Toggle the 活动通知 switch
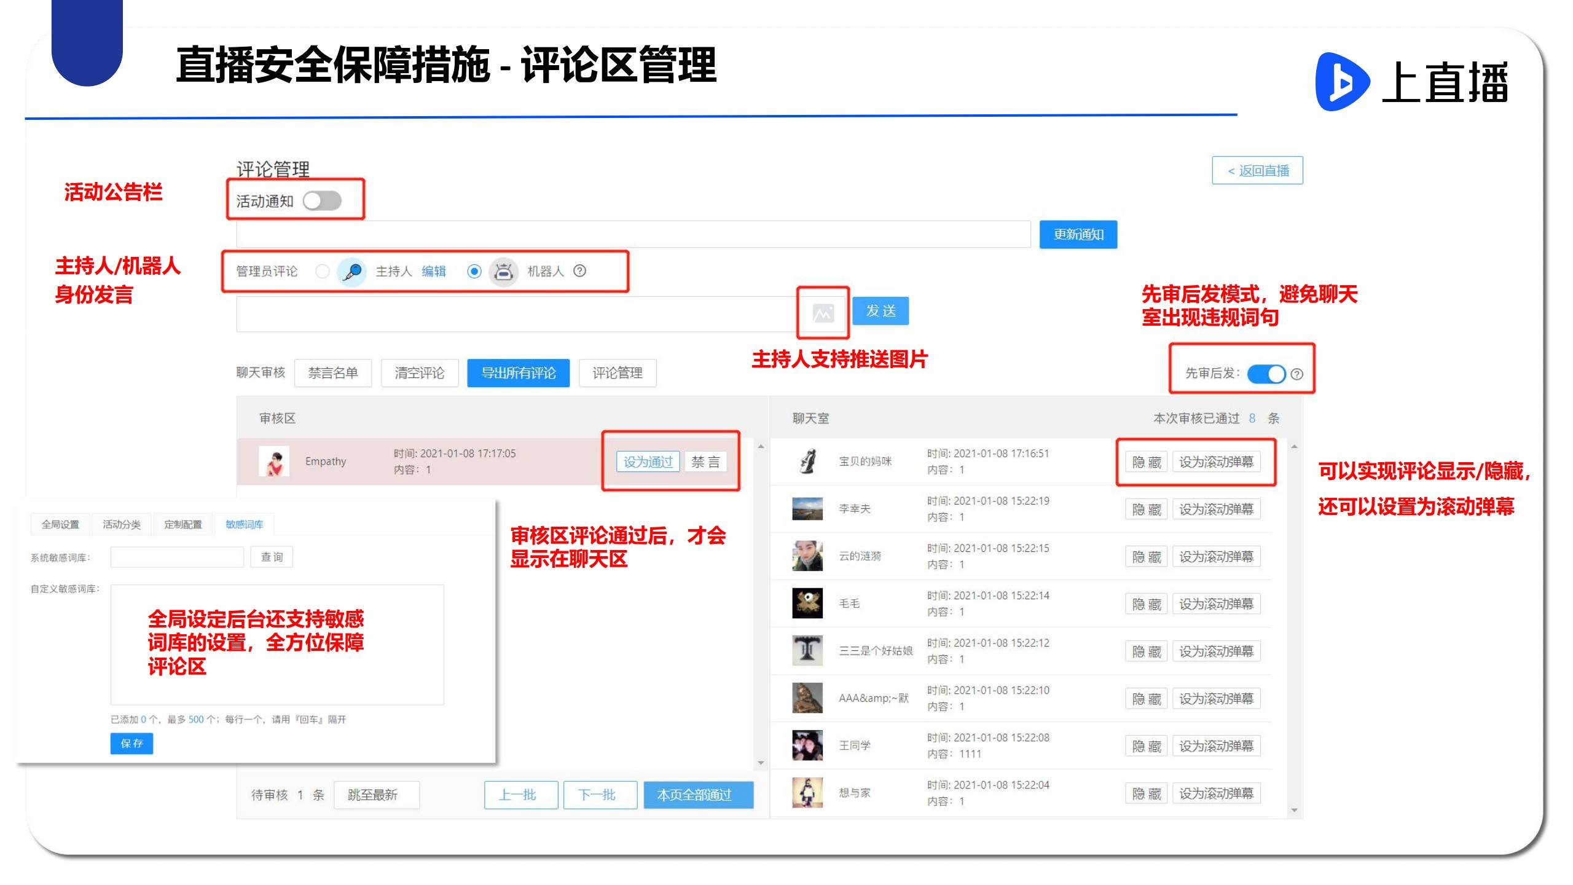Viewport: 1573px width, 885px height. tap(322, 201)
